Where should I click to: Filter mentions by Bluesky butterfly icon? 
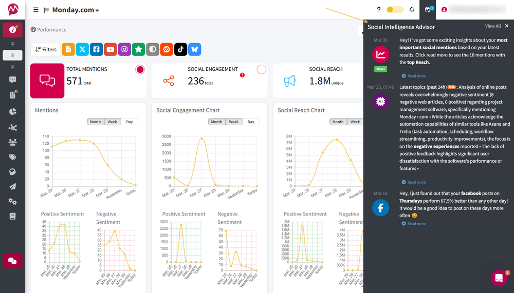pyautogui.click(x=195, y=49)
